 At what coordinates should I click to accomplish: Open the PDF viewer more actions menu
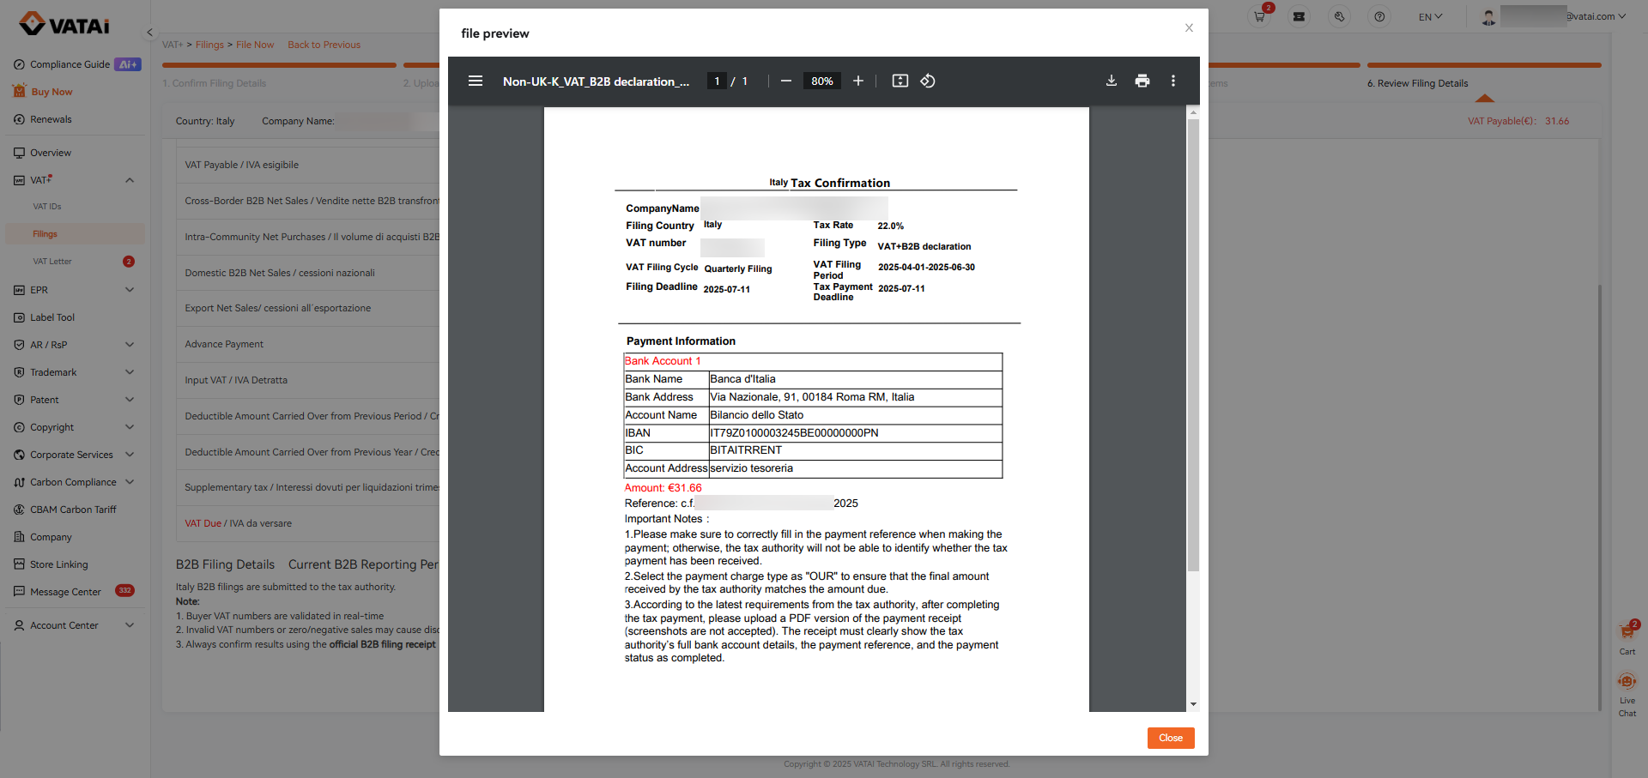point(1172,81)
